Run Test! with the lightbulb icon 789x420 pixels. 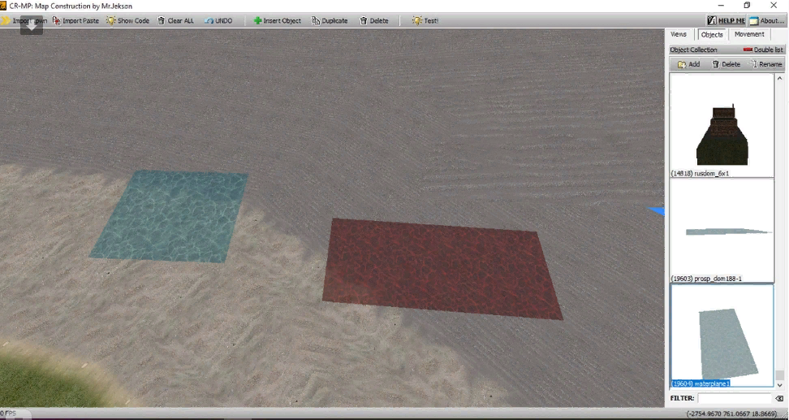425,20
